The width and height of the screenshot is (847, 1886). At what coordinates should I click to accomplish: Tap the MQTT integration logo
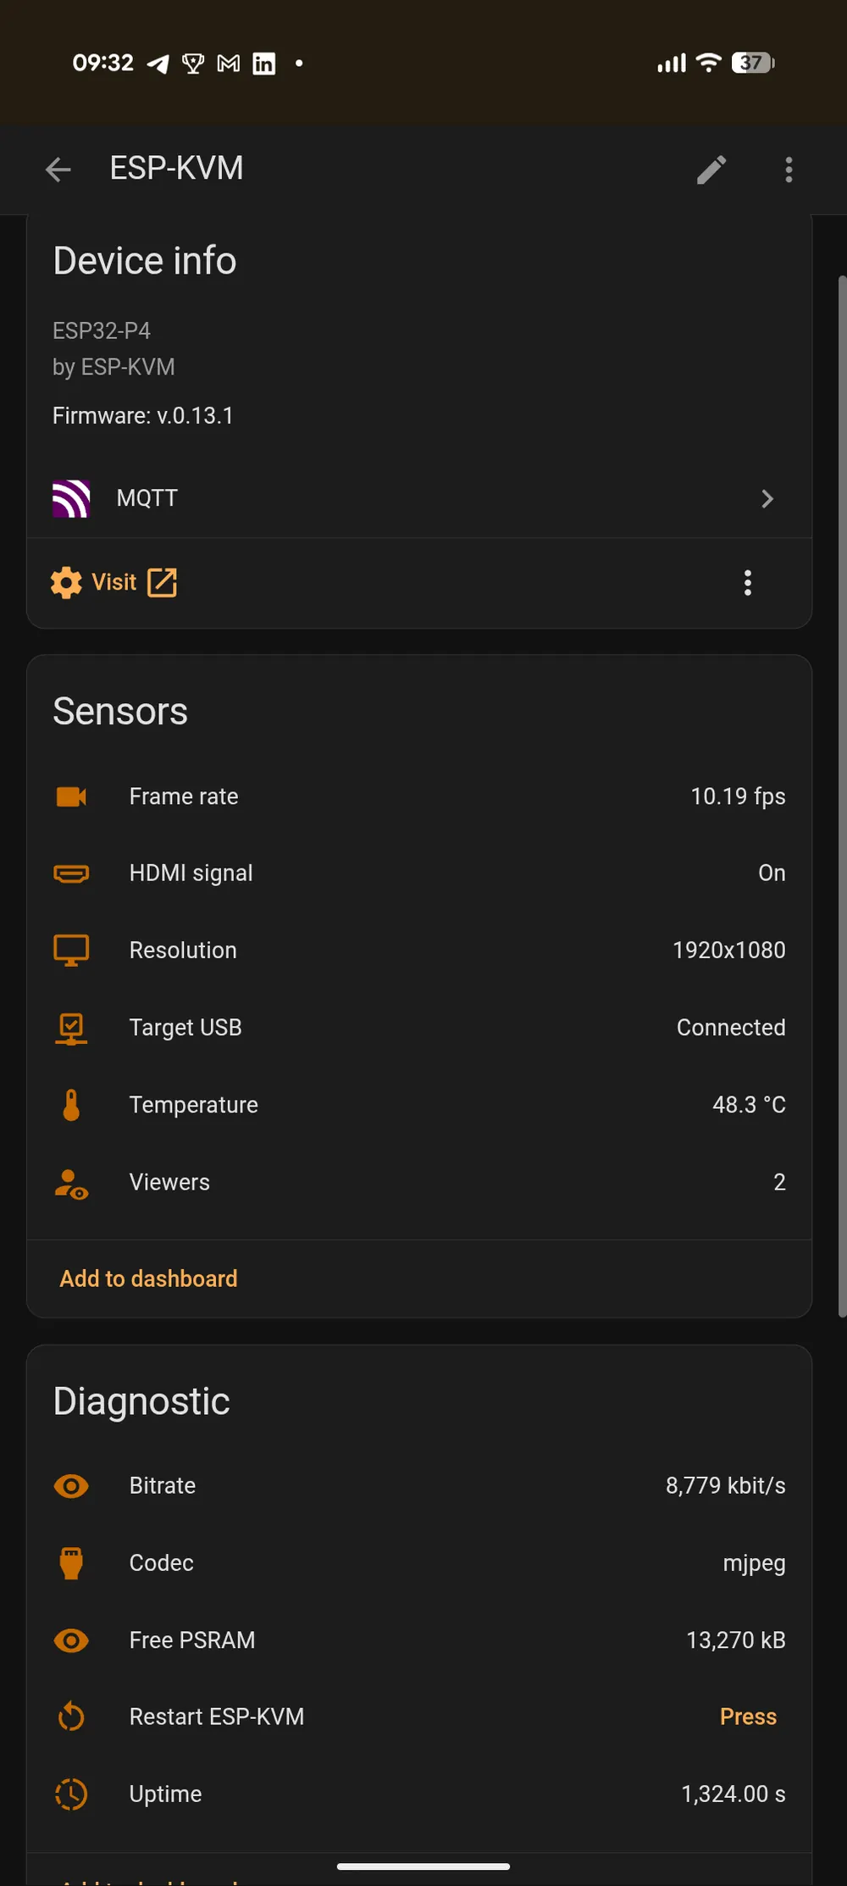pyautogui.click(x=71, y=498)
